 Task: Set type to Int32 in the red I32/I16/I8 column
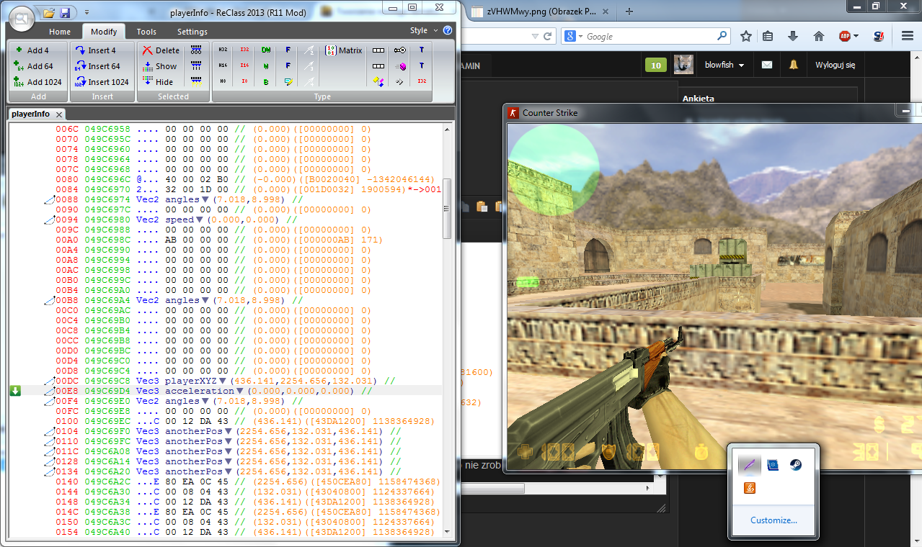(x=244, y=50)
